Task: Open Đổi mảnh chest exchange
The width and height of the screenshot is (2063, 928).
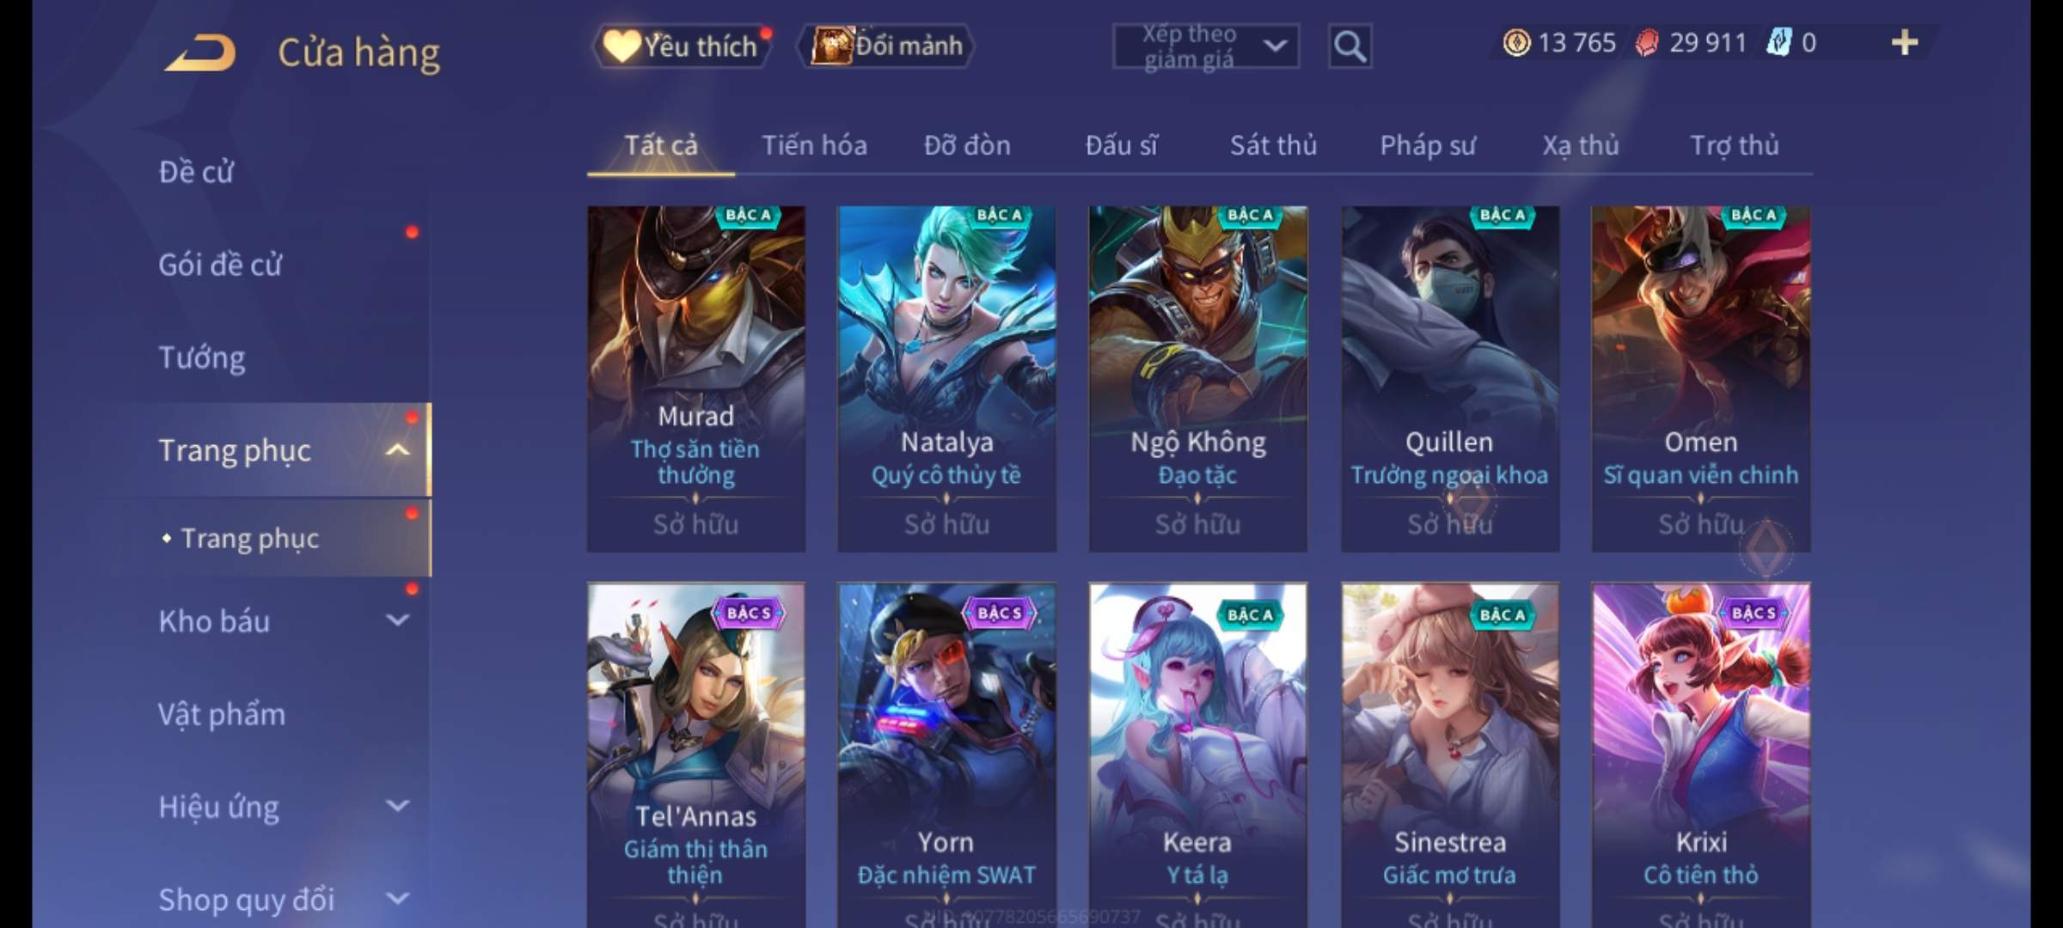Action: (x=887, y=46)
